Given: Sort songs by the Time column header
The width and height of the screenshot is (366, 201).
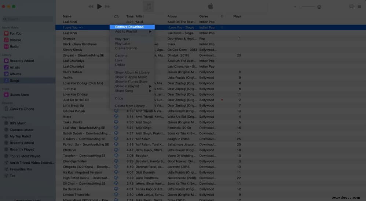Looking at the screenshot, I should (130, 16).
